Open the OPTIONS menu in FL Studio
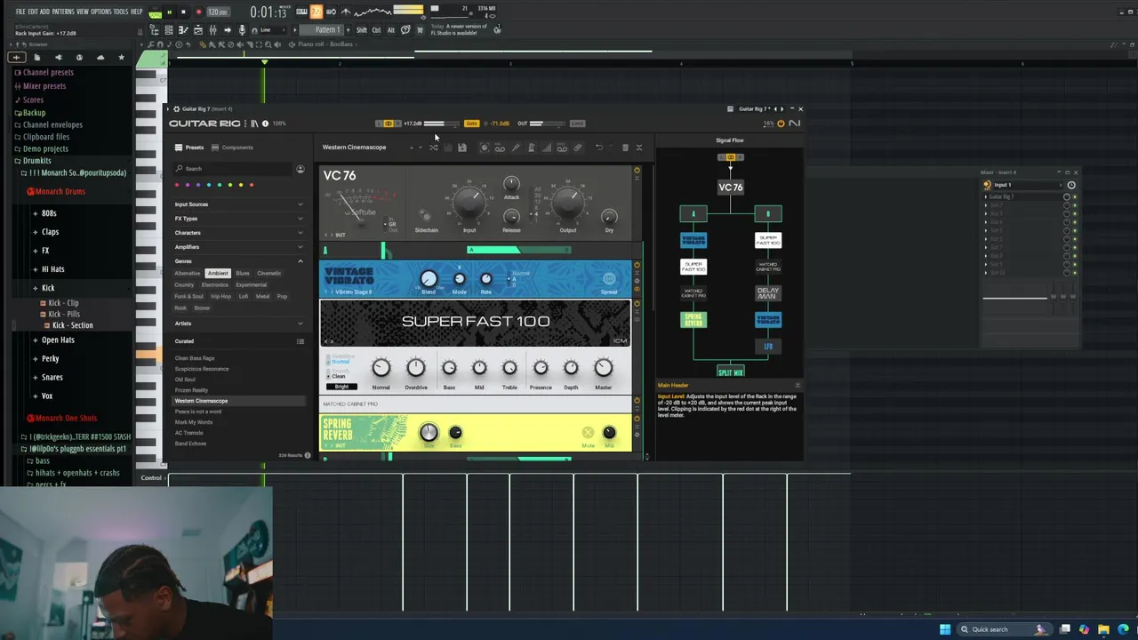 [x=101, y=12]
